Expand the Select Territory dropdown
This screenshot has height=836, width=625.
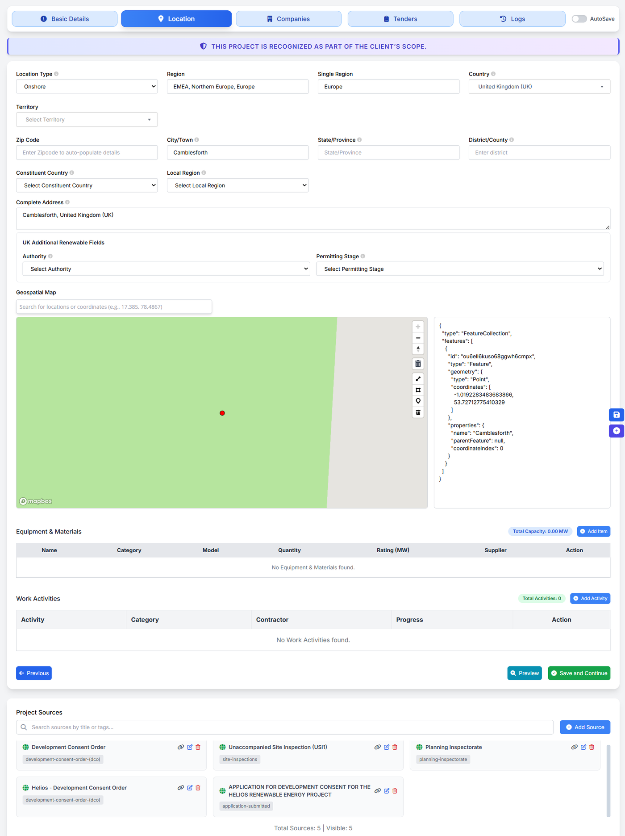[87, 120]
